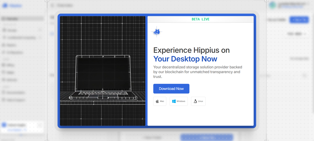Click the Download Now button
Viewport: 314px width, 141px height.
coord(171,89)
